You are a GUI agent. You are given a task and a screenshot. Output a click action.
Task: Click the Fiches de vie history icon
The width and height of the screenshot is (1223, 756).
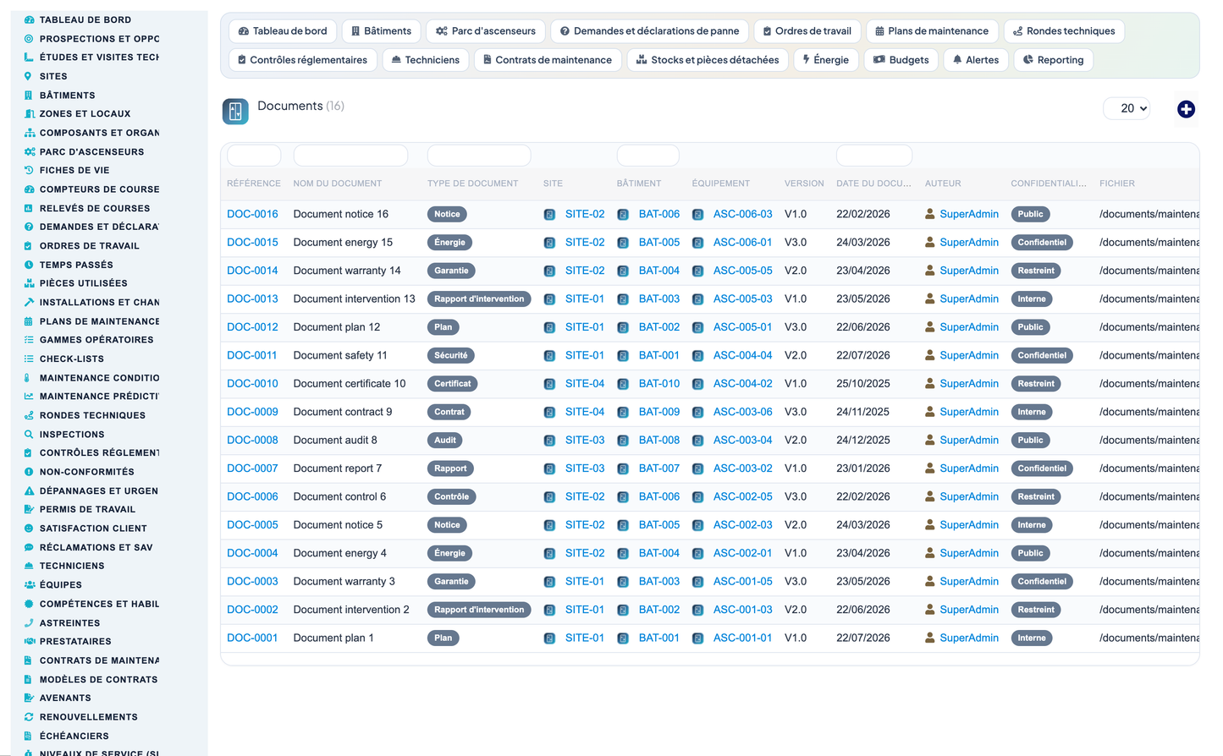point(29,170)
